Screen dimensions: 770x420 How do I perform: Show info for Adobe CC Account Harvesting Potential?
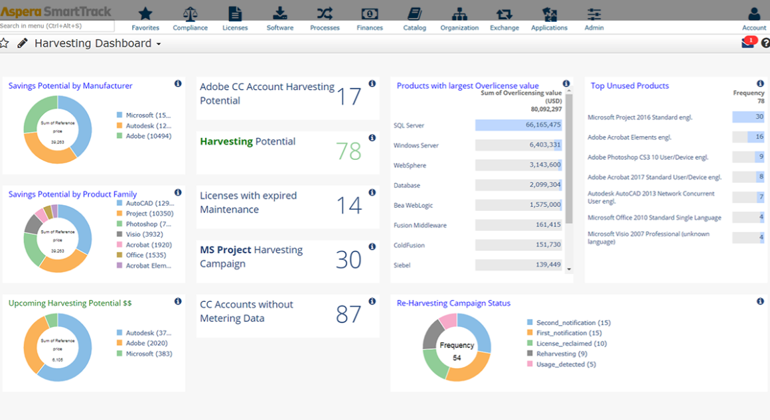point(372,84)
